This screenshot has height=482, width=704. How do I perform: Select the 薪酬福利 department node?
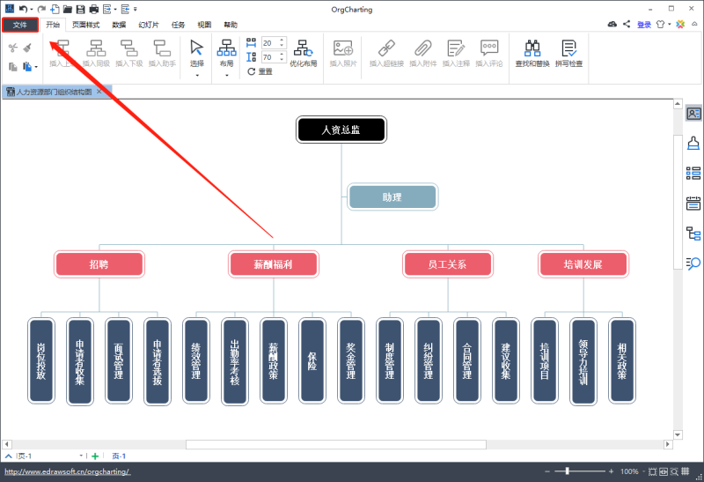(x=274, y=264)
